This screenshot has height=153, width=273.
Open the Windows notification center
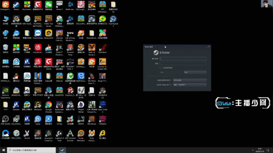268,150
